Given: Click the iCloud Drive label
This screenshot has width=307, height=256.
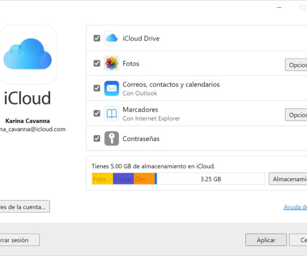Looking at the screenshot, I should click(141, 38).
